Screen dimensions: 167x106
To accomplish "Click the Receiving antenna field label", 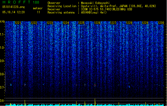I will point(61,12).
